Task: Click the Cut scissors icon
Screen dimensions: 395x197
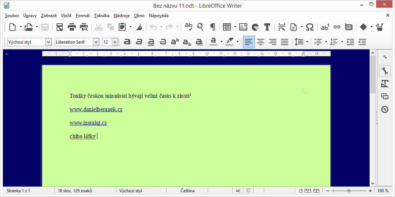Action: point(99,27)
